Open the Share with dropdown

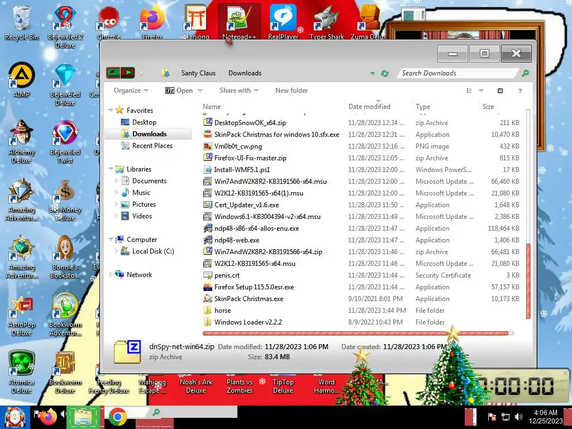tap(239, 90)
